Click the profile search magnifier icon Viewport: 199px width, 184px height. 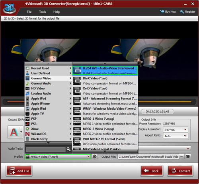coord(68,149)
